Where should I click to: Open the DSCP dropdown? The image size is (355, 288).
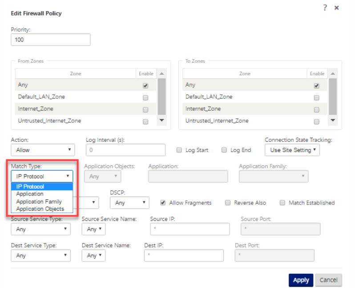click(129, 203)
